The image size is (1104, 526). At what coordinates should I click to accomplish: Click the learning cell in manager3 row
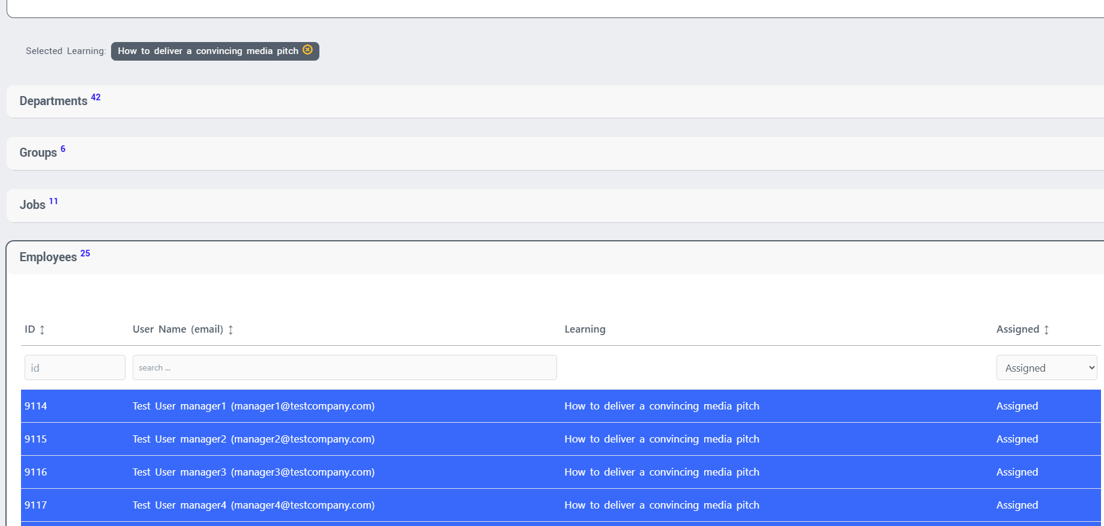click(x=662, y=472)
